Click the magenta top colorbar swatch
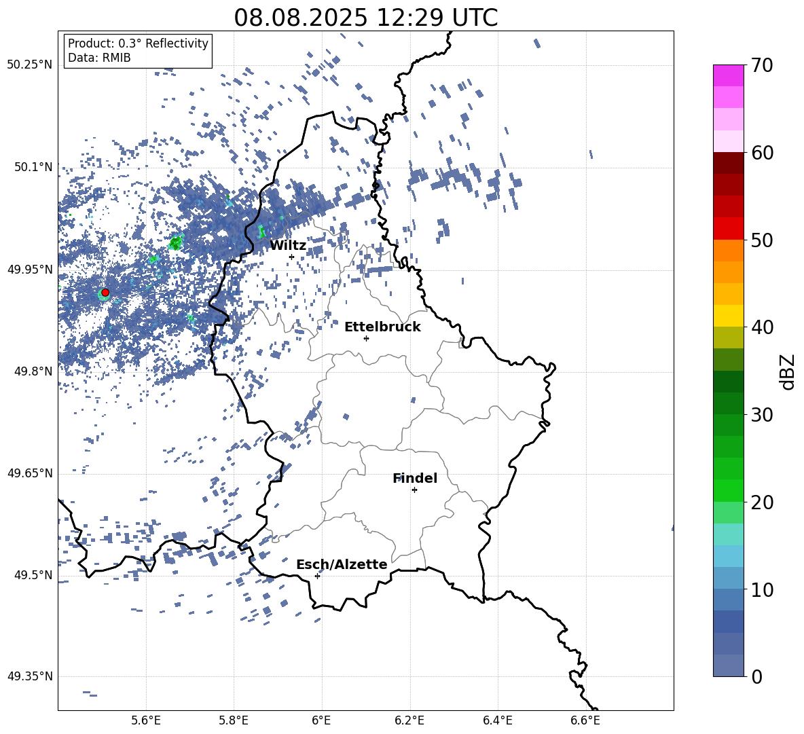The height and width of the screenshot is (734, 804). [729, 76]
